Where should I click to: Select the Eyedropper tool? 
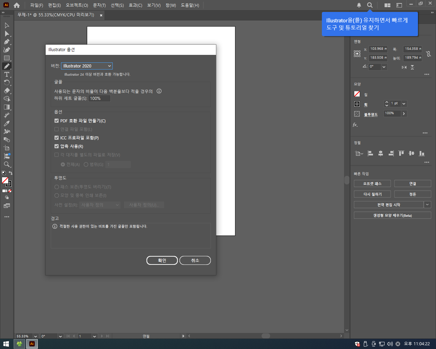click(7, 123)
